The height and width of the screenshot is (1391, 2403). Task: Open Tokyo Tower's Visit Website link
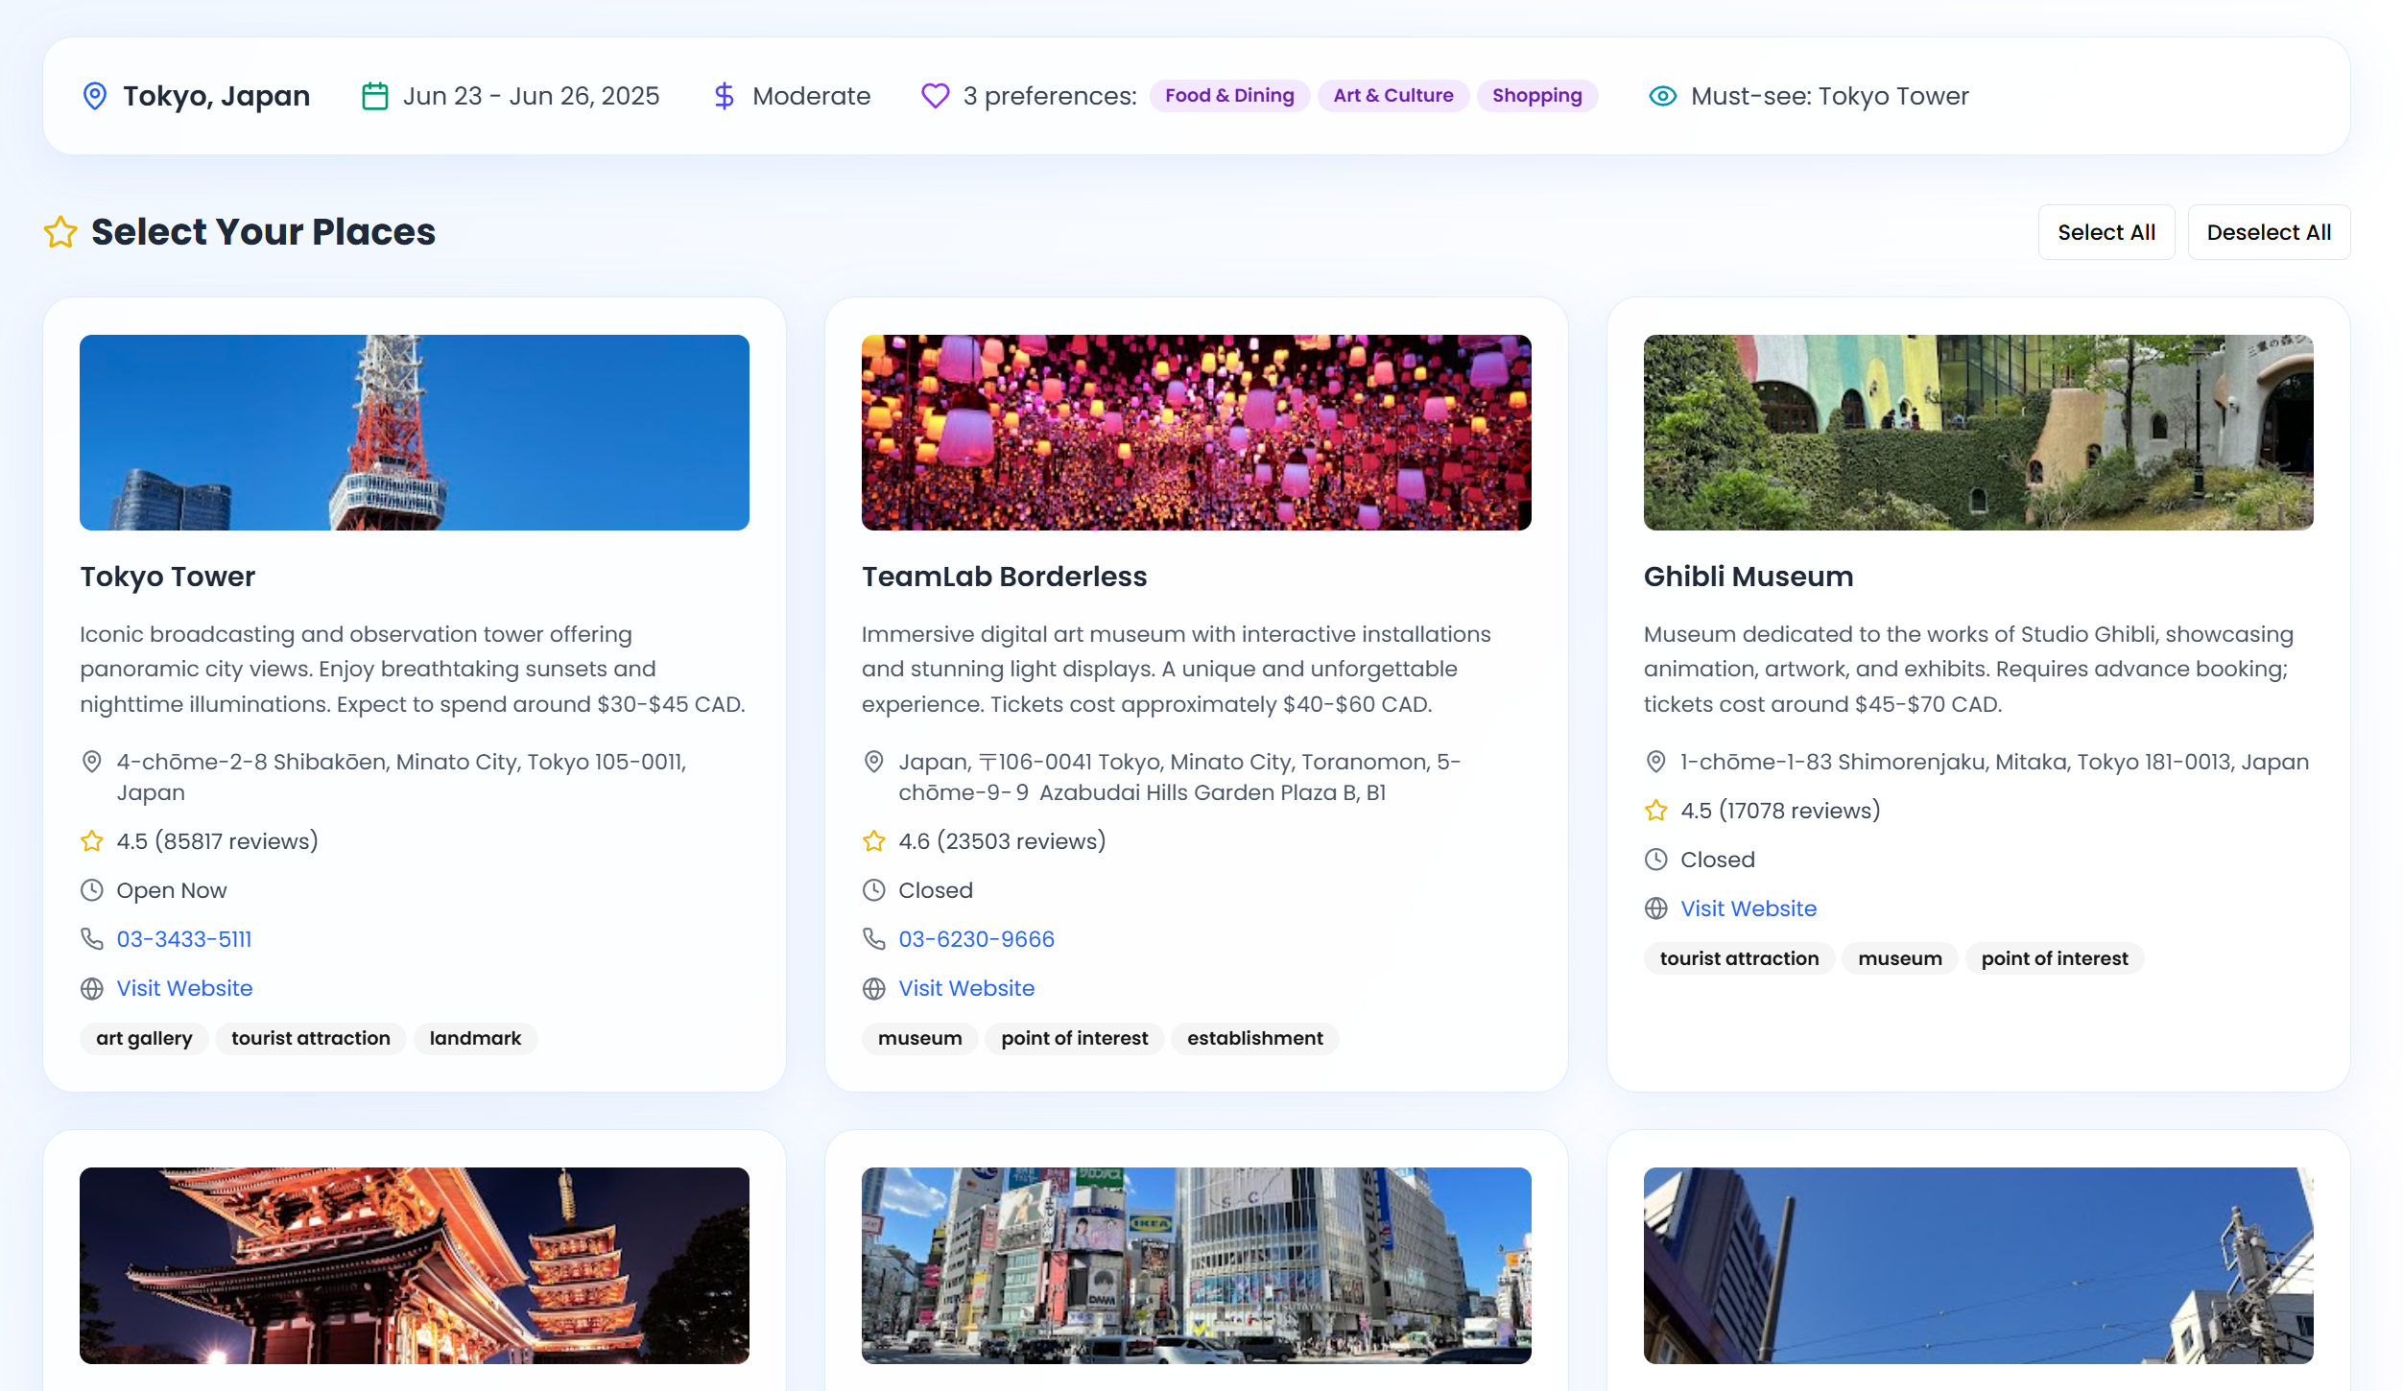pos(184,988)
